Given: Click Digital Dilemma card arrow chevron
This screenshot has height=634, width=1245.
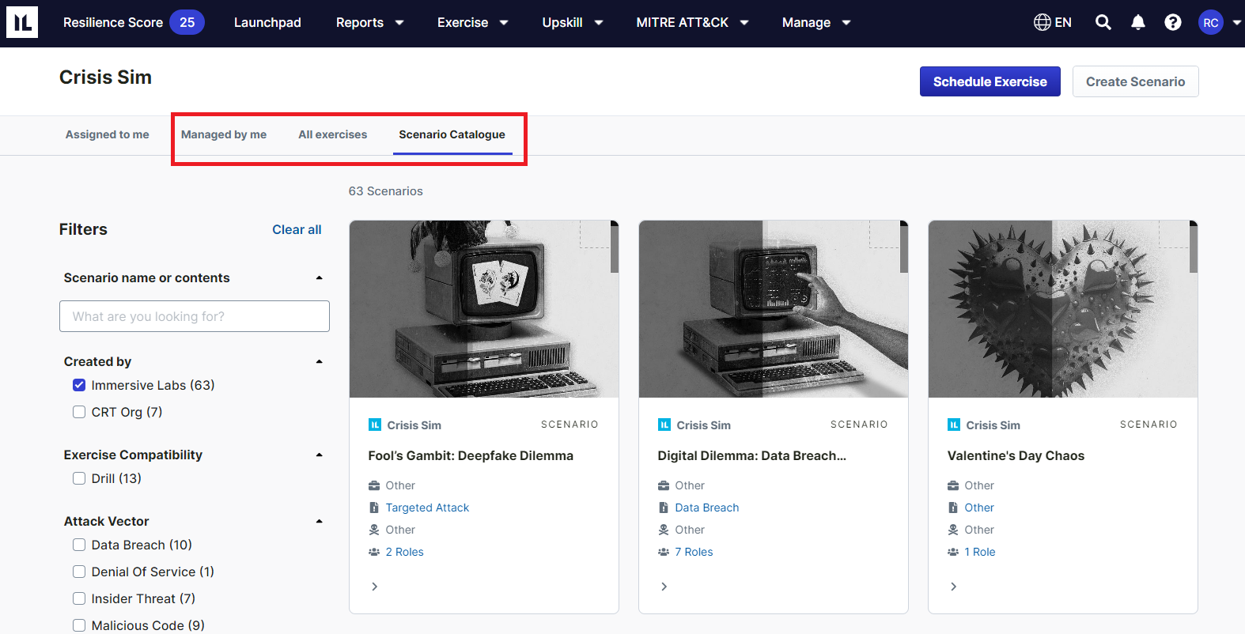Looking at the screenshot, I should point(664,587).
